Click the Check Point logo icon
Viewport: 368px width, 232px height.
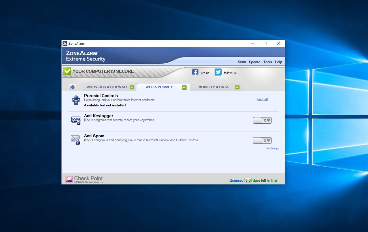point(69,179)
